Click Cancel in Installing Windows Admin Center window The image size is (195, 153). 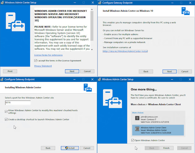click(87, 148)
